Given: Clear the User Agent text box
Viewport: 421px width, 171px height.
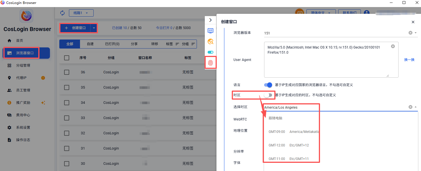Looking at the screenshot, I should (x=393, y=46).
